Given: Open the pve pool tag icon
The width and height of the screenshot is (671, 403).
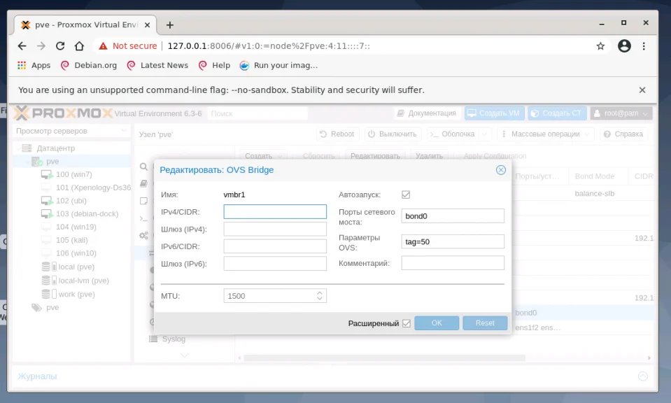Looking at the screenshot, I should pyautogui.click(x=35, y=307).
